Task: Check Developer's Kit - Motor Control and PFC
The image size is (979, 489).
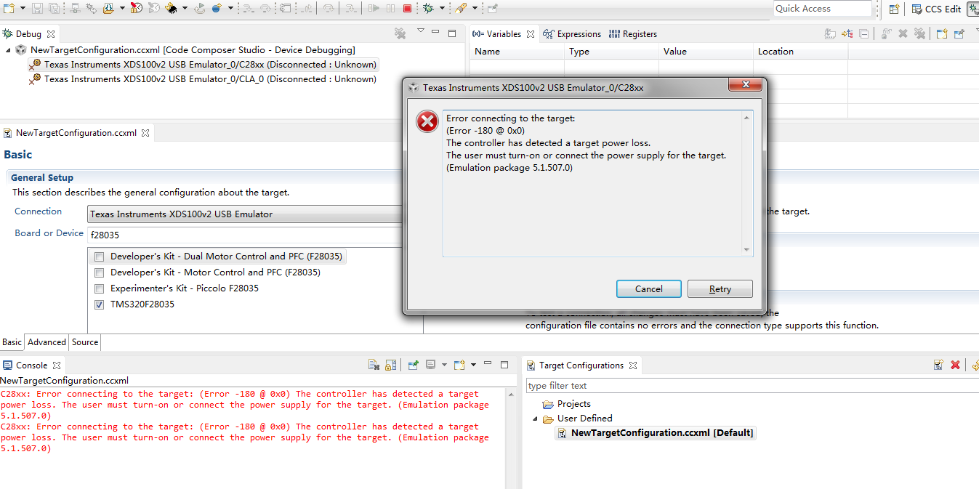Action: (99, 272)
